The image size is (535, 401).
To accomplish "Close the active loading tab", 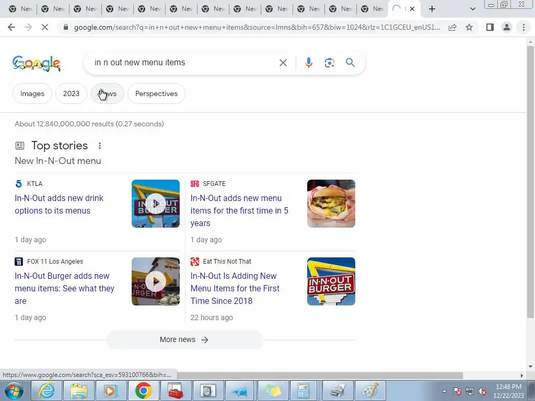I will click(412, 9).
